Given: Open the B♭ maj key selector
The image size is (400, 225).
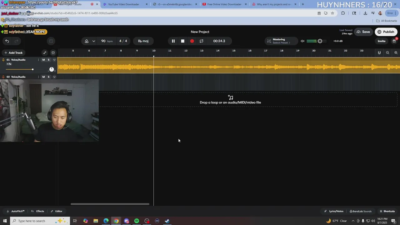Looking at the screenshot, I should (x=143, y=41).
